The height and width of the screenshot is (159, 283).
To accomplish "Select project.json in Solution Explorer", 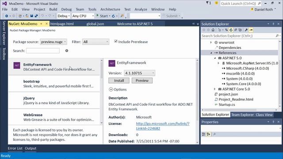I will pos(228,94).
